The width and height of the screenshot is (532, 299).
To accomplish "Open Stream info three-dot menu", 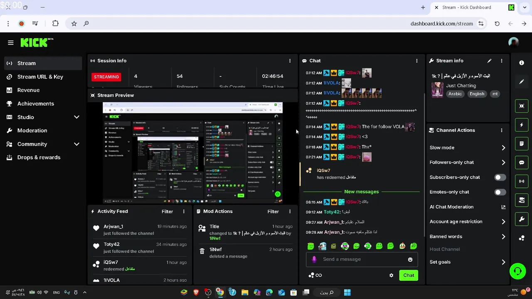I will tap(501, 61).
